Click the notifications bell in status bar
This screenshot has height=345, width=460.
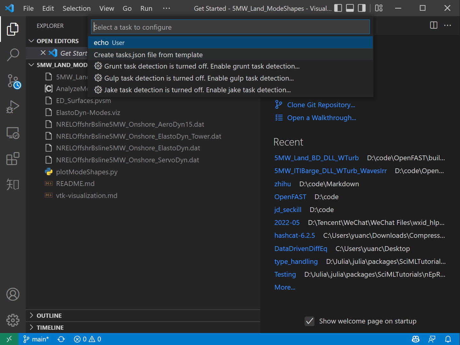448,339
